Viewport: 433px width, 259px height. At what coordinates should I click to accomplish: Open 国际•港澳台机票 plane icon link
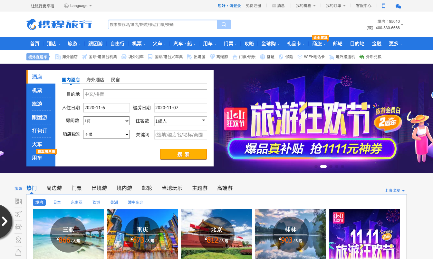[99, 57]
